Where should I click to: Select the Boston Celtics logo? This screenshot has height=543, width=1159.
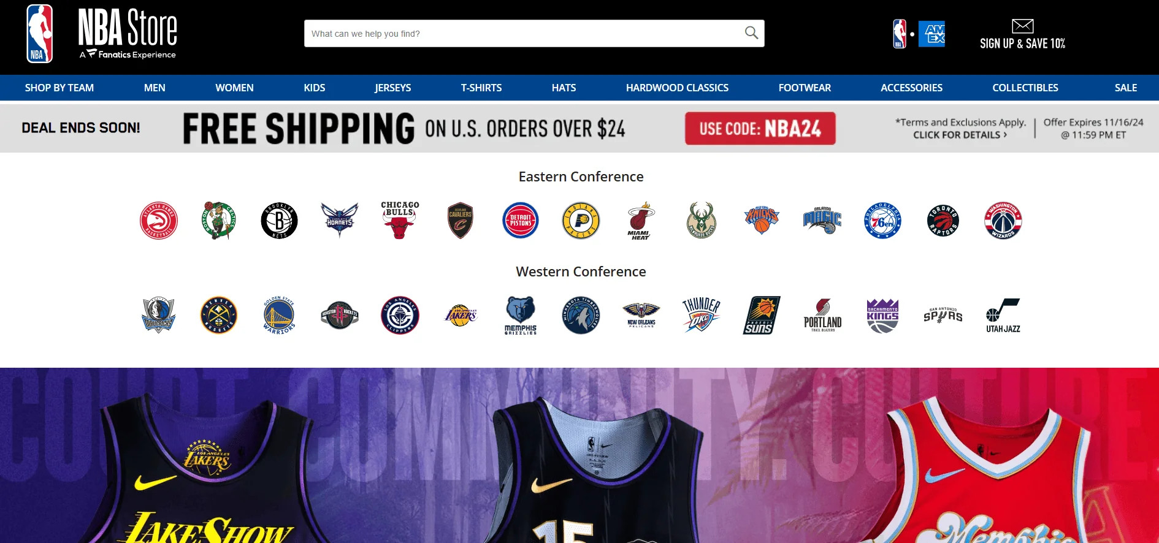tap(219, 221)
